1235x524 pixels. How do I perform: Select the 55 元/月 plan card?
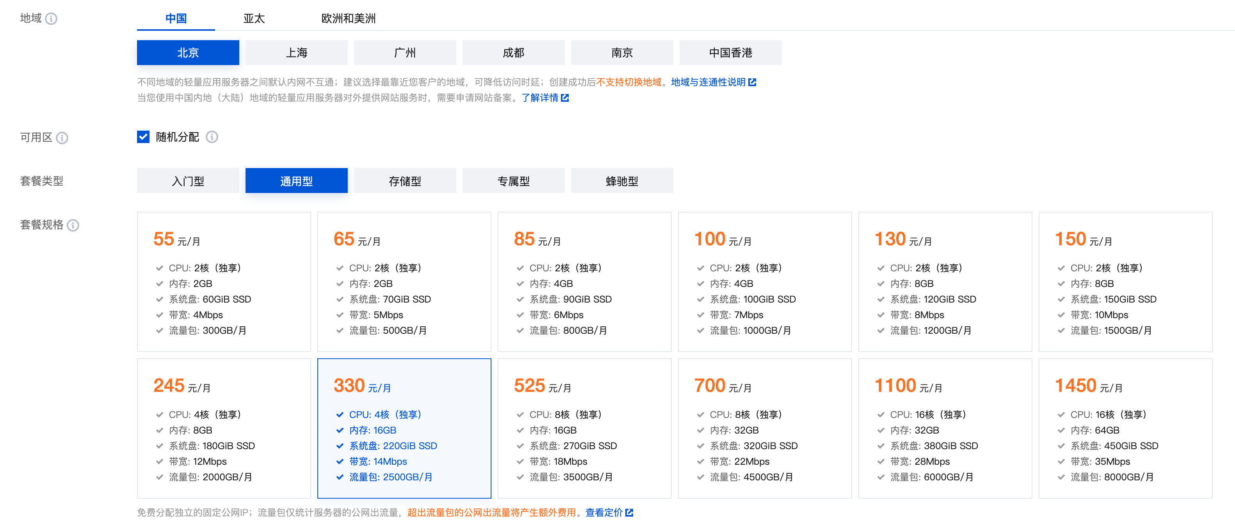pos(224,281)
